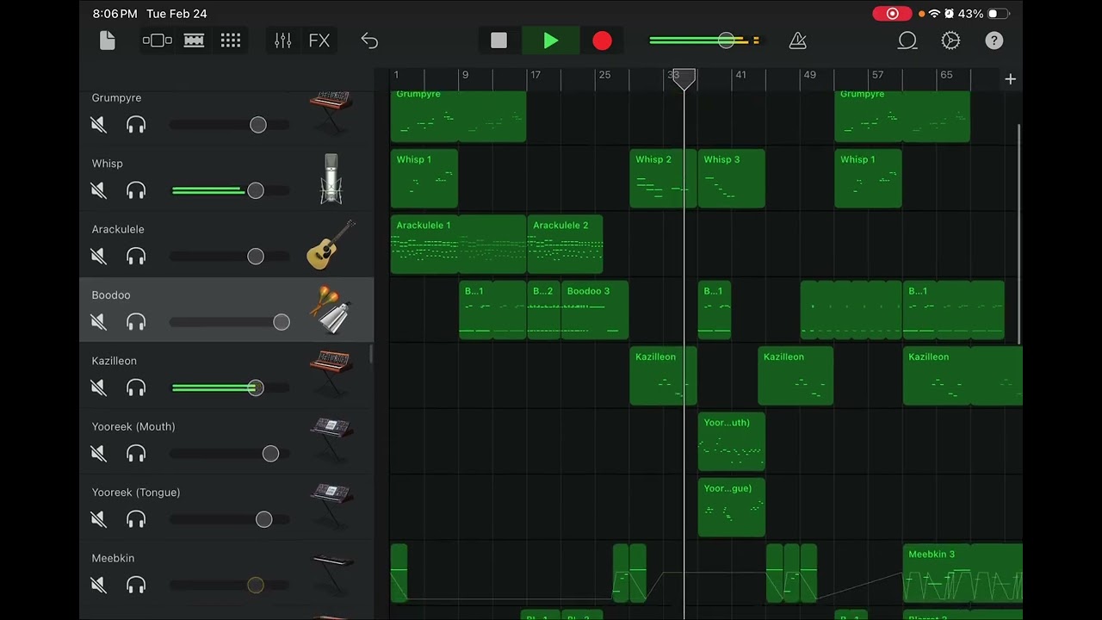Solo the Arackulele track

click(x=136, y=257)
